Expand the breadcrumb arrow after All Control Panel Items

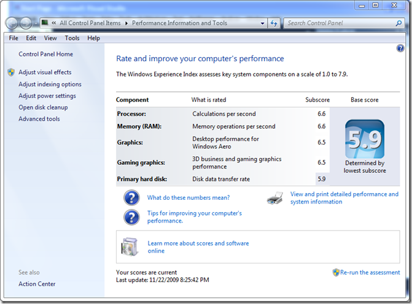(x=126, y=23)
